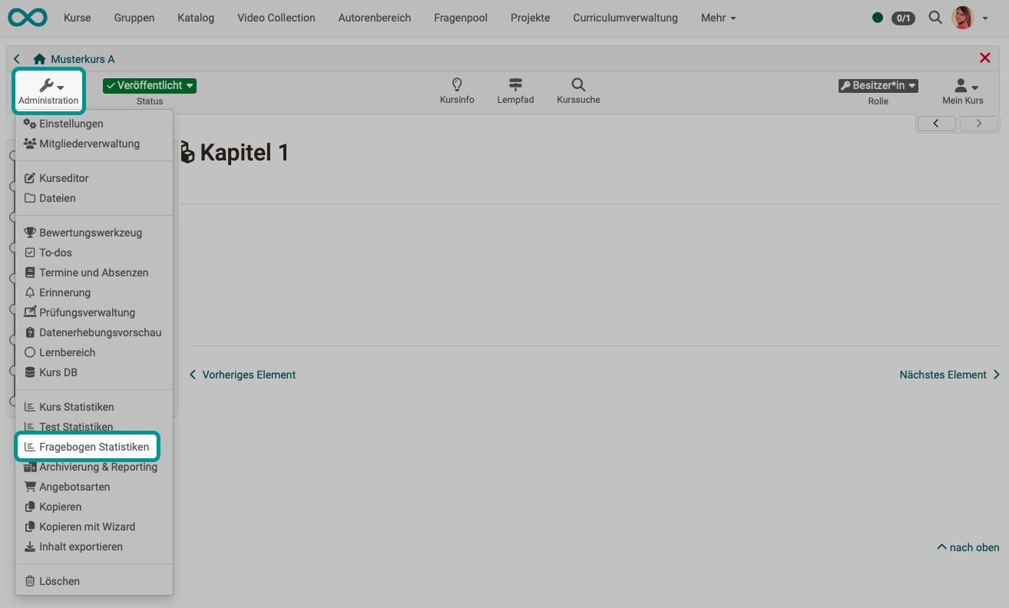Click the Kursinfo lightbulb icon

click(x=457, y=84)
